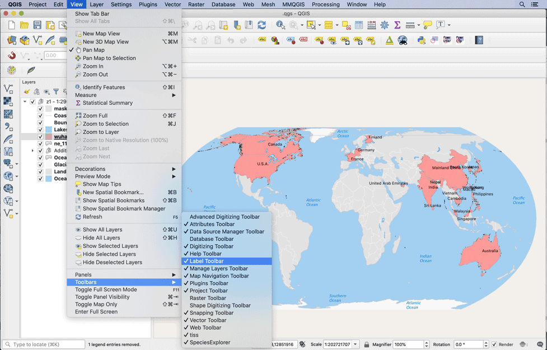This screenshot has height=350, width=547.
Task: Open the Scale dropdown arrow
Action: (x=356, y=344)
